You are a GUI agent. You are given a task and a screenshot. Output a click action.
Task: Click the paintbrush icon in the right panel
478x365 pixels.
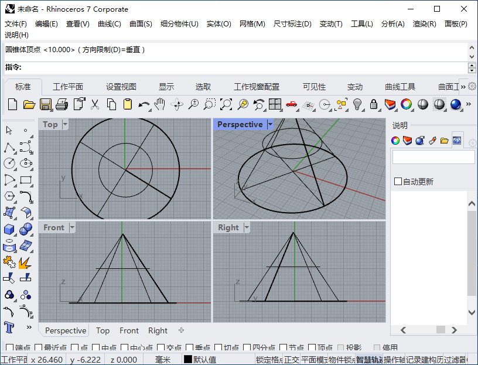click(x=432, y=141)
